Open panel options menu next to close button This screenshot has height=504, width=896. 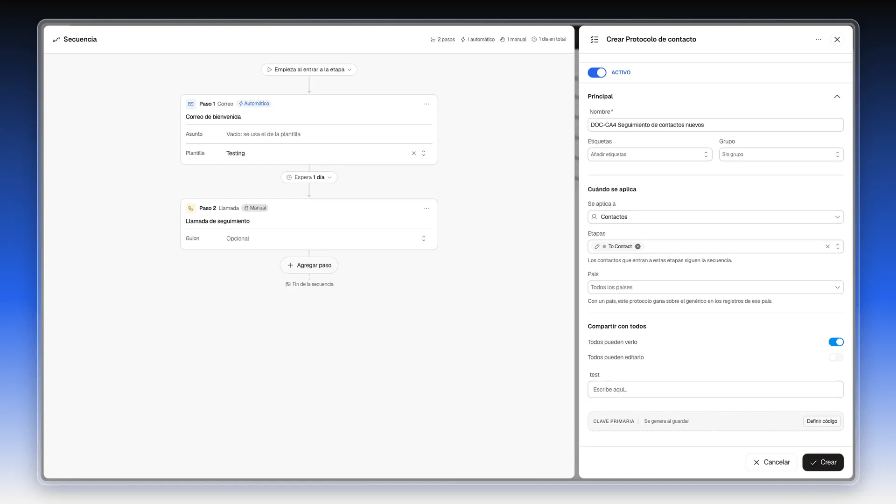(x=818, y=40)
